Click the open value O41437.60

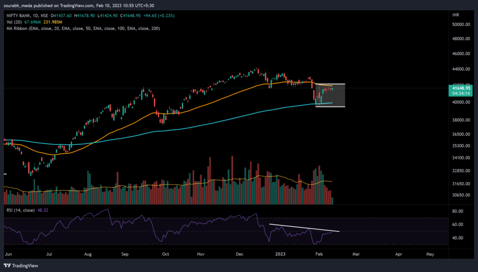(x=61, y=15)
